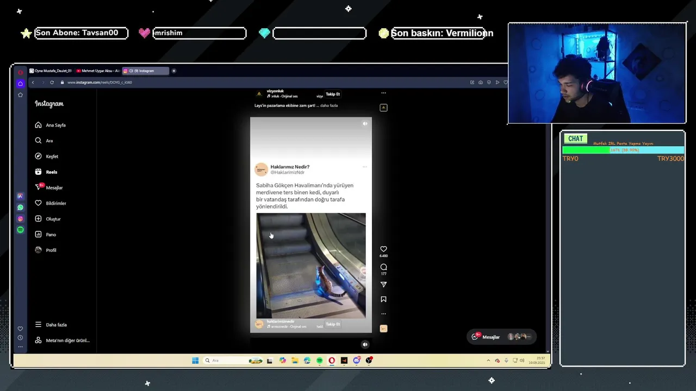Click snapshot camera icon in address bar
Screen dimensions: 696x391
tap(481, 83)
